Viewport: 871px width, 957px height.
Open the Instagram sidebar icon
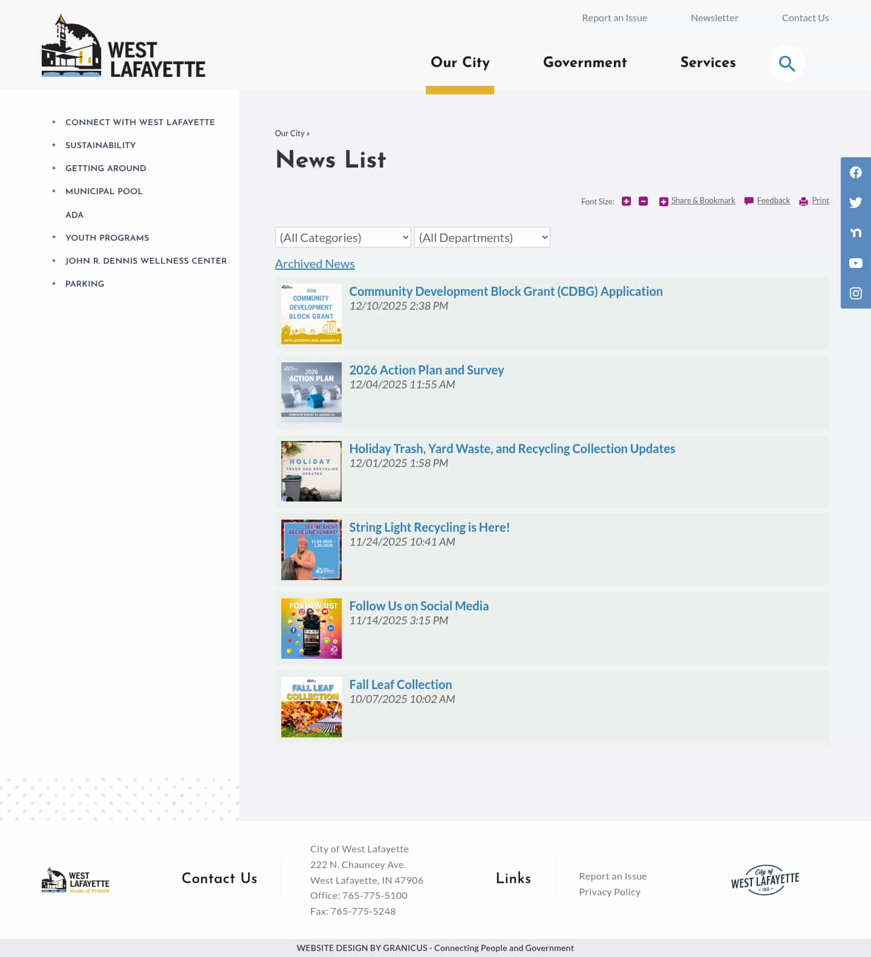pos(855,293)
